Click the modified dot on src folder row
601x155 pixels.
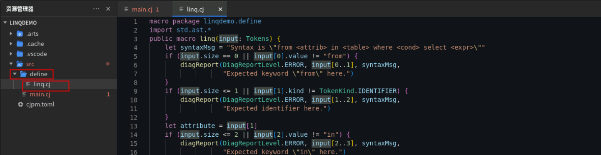click(x=108, y=64)
